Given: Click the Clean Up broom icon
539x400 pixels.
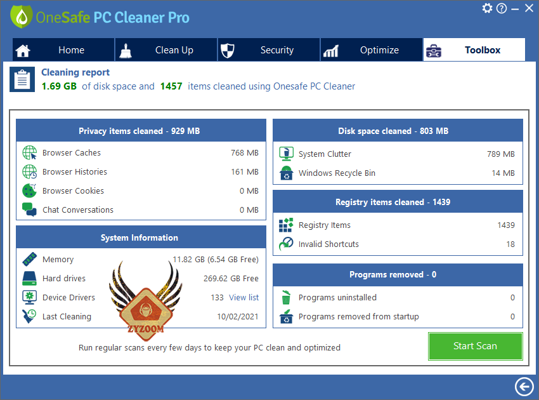Looking at the screenshot, I should [x=126, y=51].
